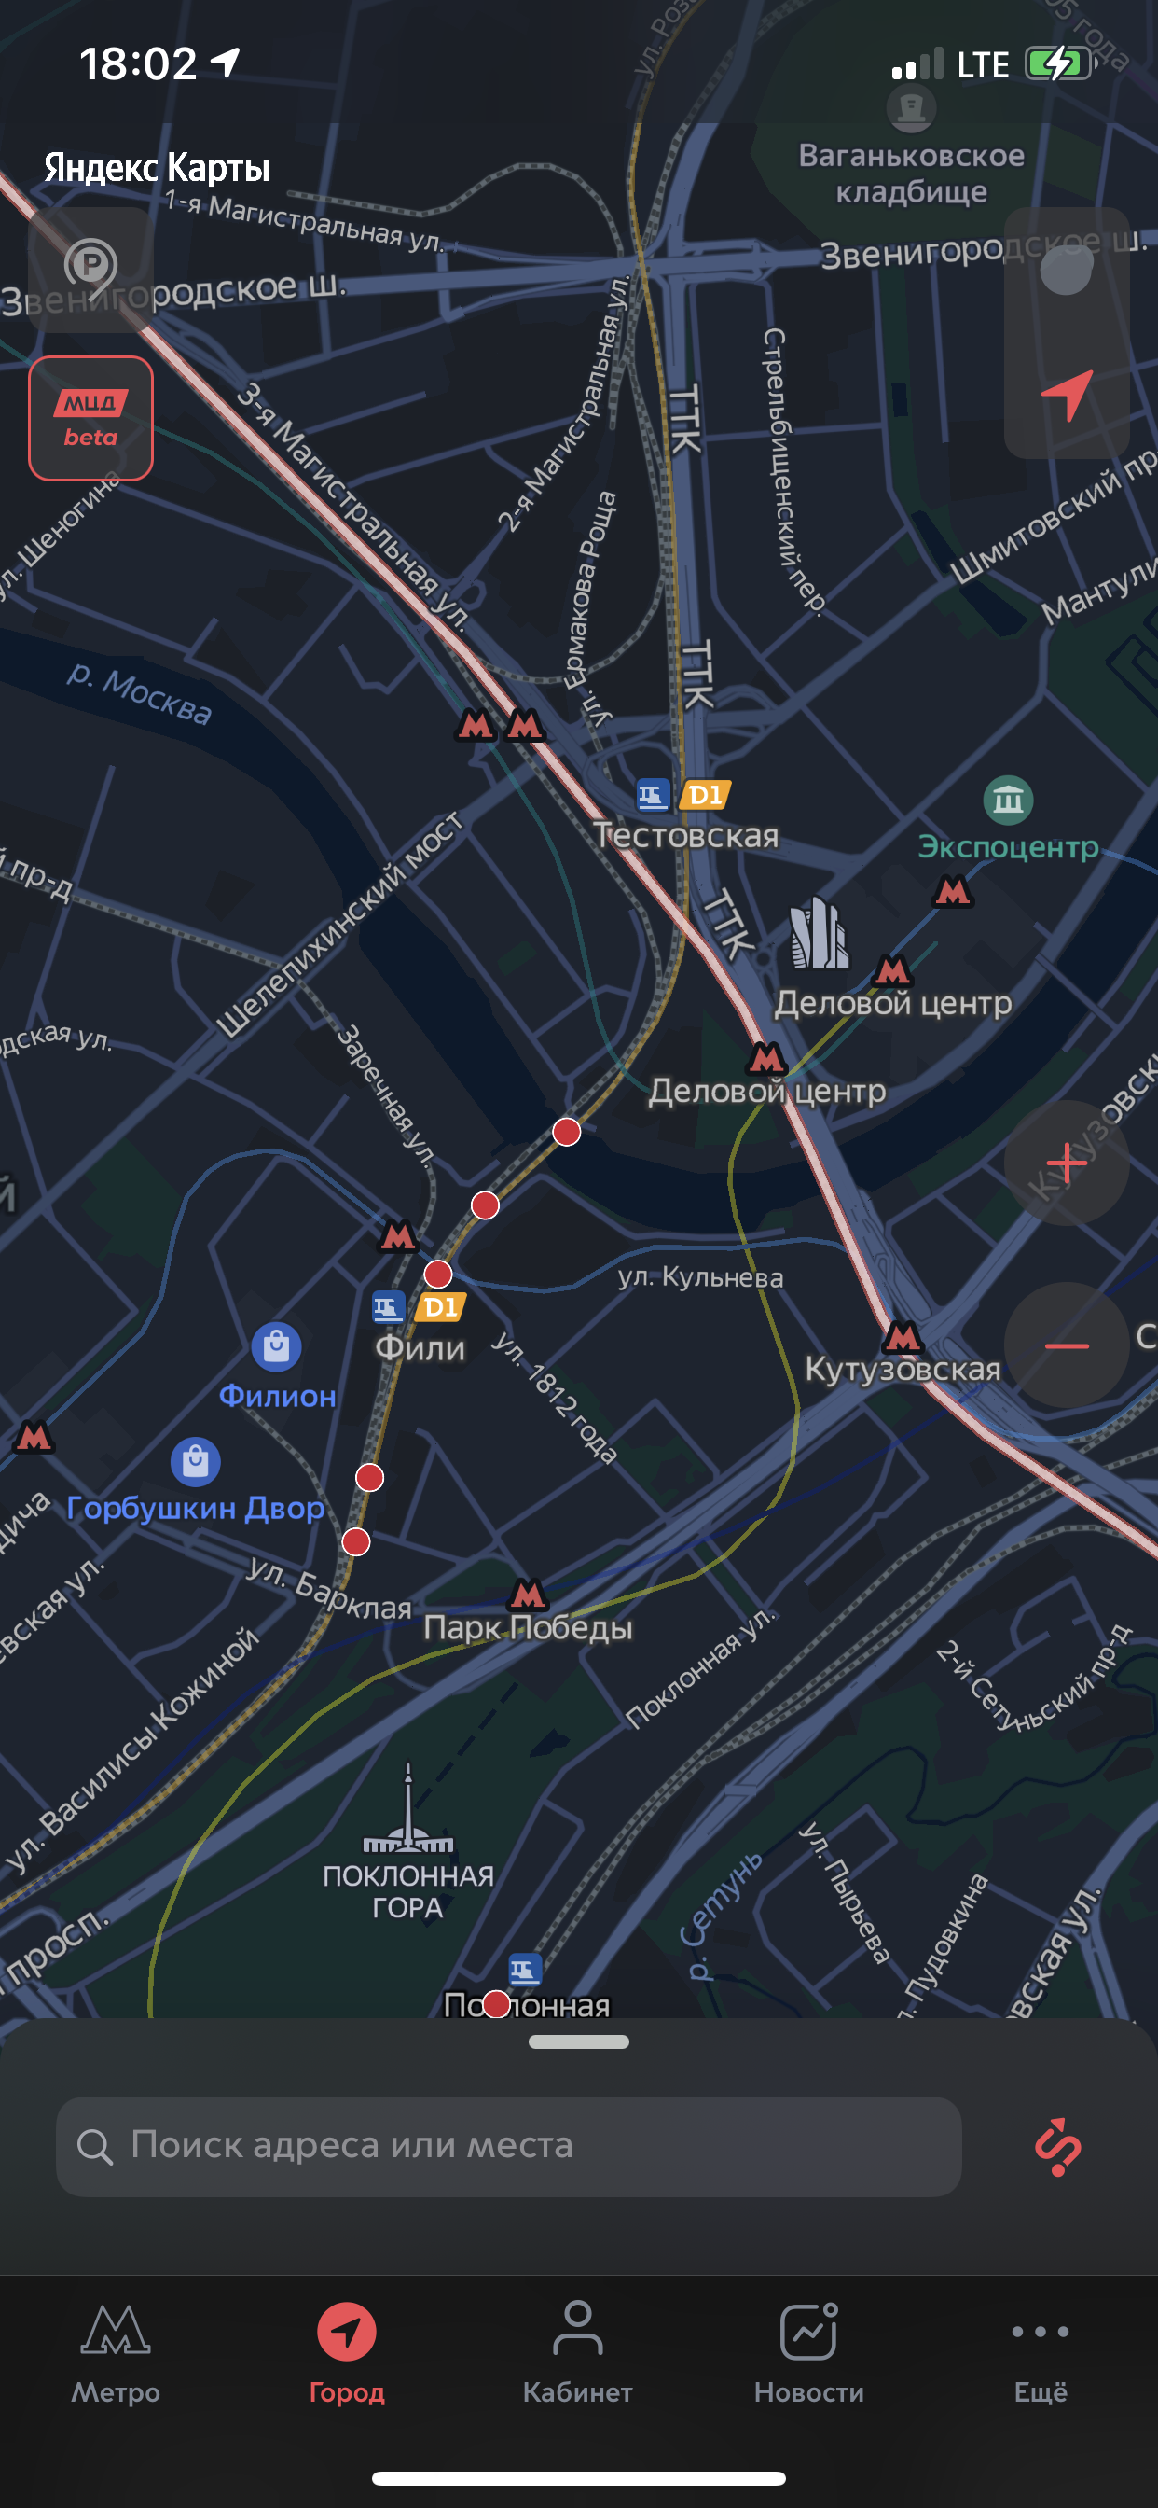Open the Горбушкин Двор shop marker
This screenshot has width=1158, height=2508.
(196, 1461)
